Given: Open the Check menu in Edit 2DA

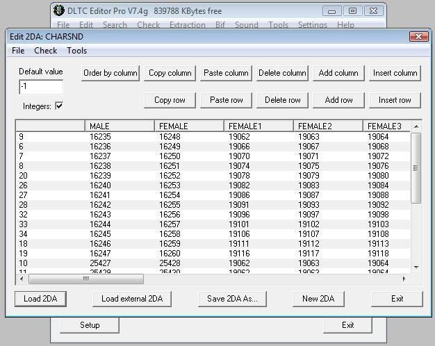Looking at the screenshot, I should point(46,51).
